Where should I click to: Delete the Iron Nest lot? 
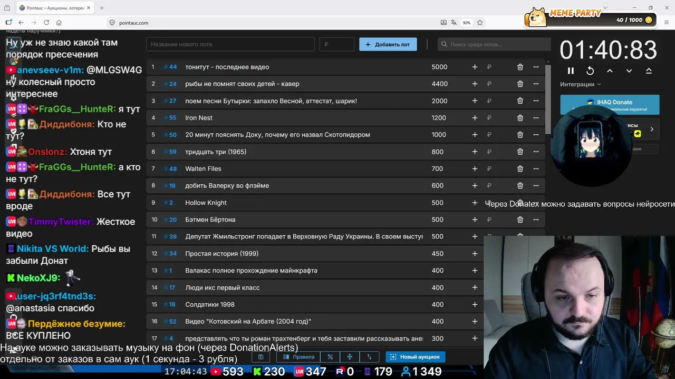(520, 118)
